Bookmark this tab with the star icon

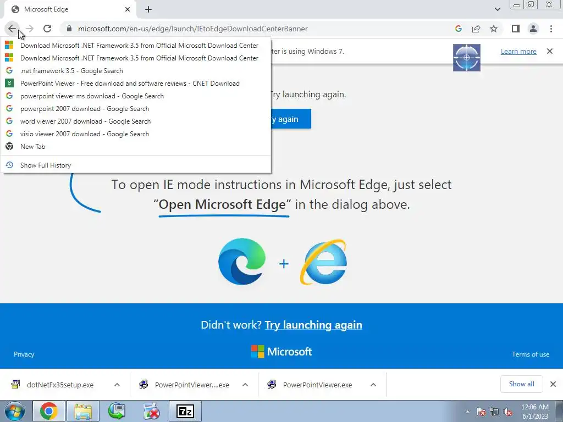494,29
